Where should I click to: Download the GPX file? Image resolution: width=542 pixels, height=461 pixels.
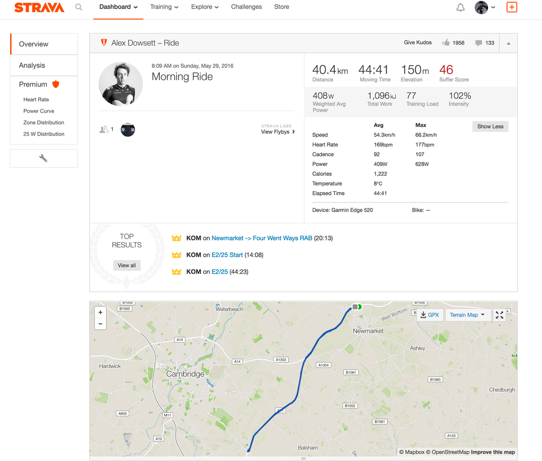click(x=429, y=315)
